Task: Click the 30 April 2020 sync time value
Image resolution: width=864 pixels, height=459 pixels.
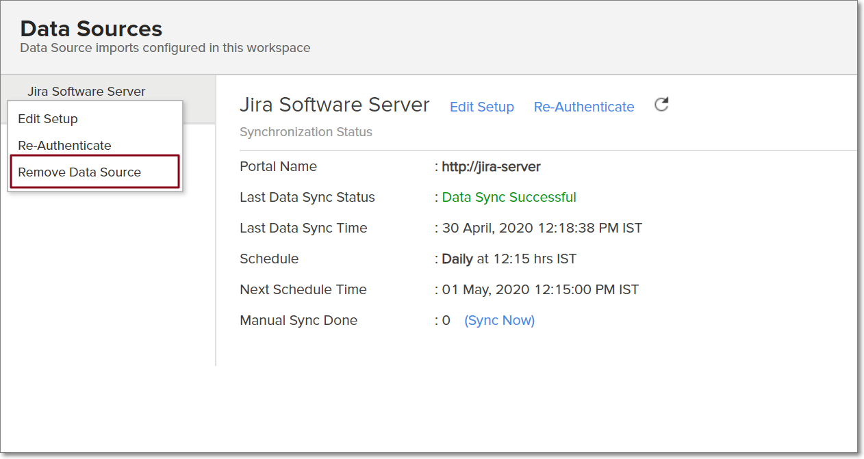Action: pos(542,228)
